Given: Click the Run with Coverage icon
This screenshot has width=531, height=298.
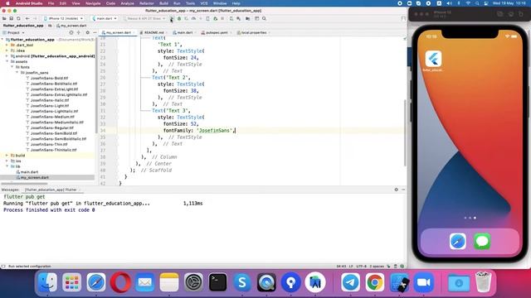Looking at the screenshot, I should tap(186, 18).
